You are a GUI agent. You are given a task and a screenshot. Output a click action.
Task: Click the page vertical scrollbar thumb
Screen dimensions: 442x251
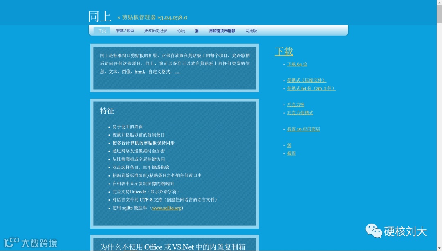coord(439,14)
